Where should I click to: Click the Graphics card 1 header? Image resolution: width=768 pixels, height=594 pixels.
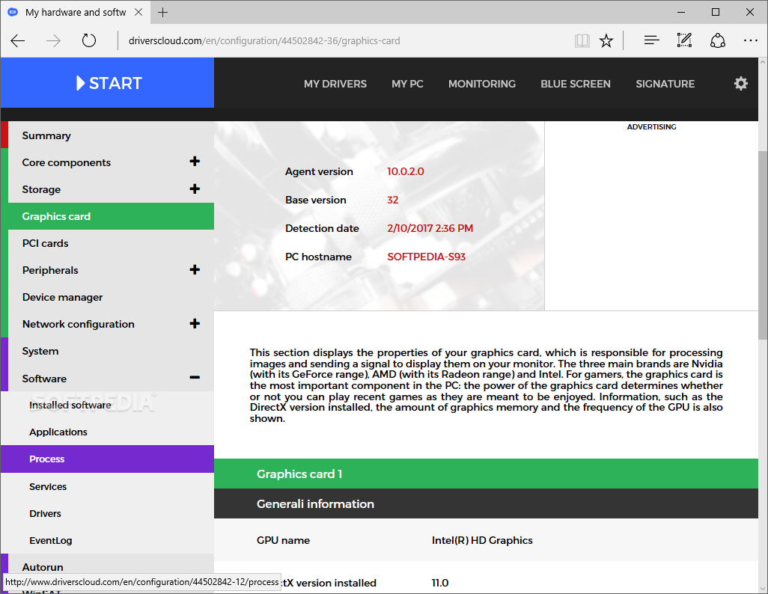click(x=486, y=474)
